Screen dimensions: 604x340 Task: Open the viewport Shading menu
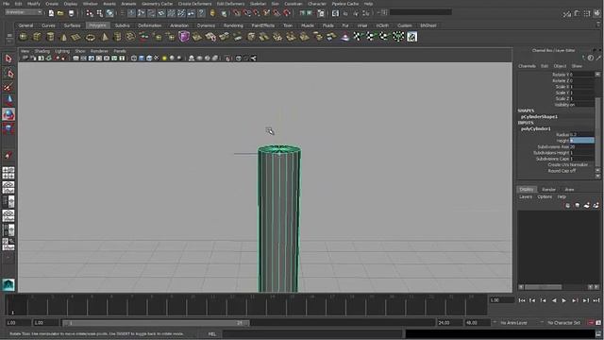pyautogui.click(x=42, y=51)
